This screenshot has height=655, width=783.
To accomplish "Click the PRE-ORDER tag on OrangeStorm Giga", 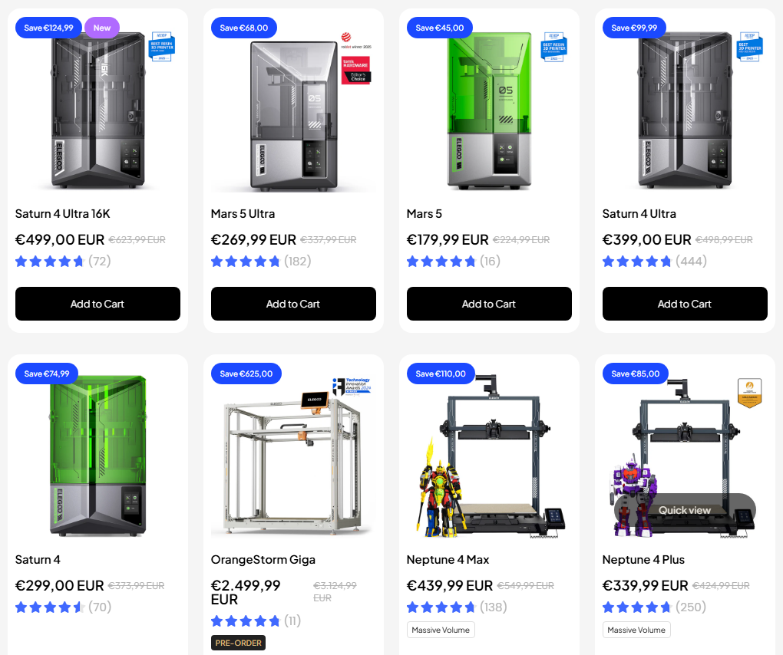I will point(238,643).
